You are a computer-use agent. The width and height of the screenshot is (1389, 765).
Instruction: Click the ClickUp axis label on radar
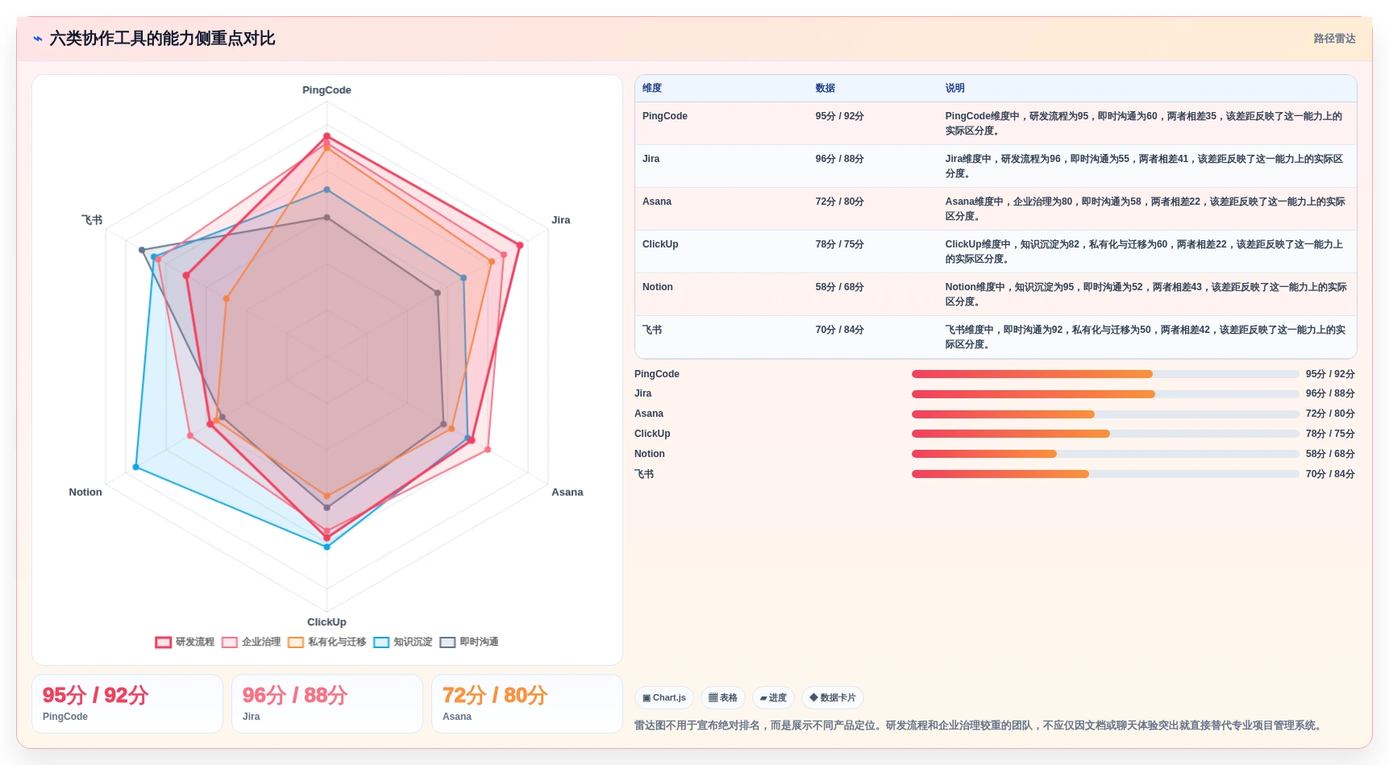(x=326, y=622)
